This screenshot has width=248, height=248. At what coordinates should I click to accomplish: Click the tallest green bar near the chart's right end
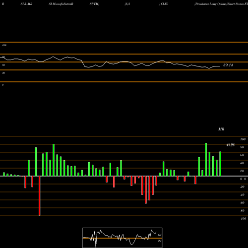point(206,160)
